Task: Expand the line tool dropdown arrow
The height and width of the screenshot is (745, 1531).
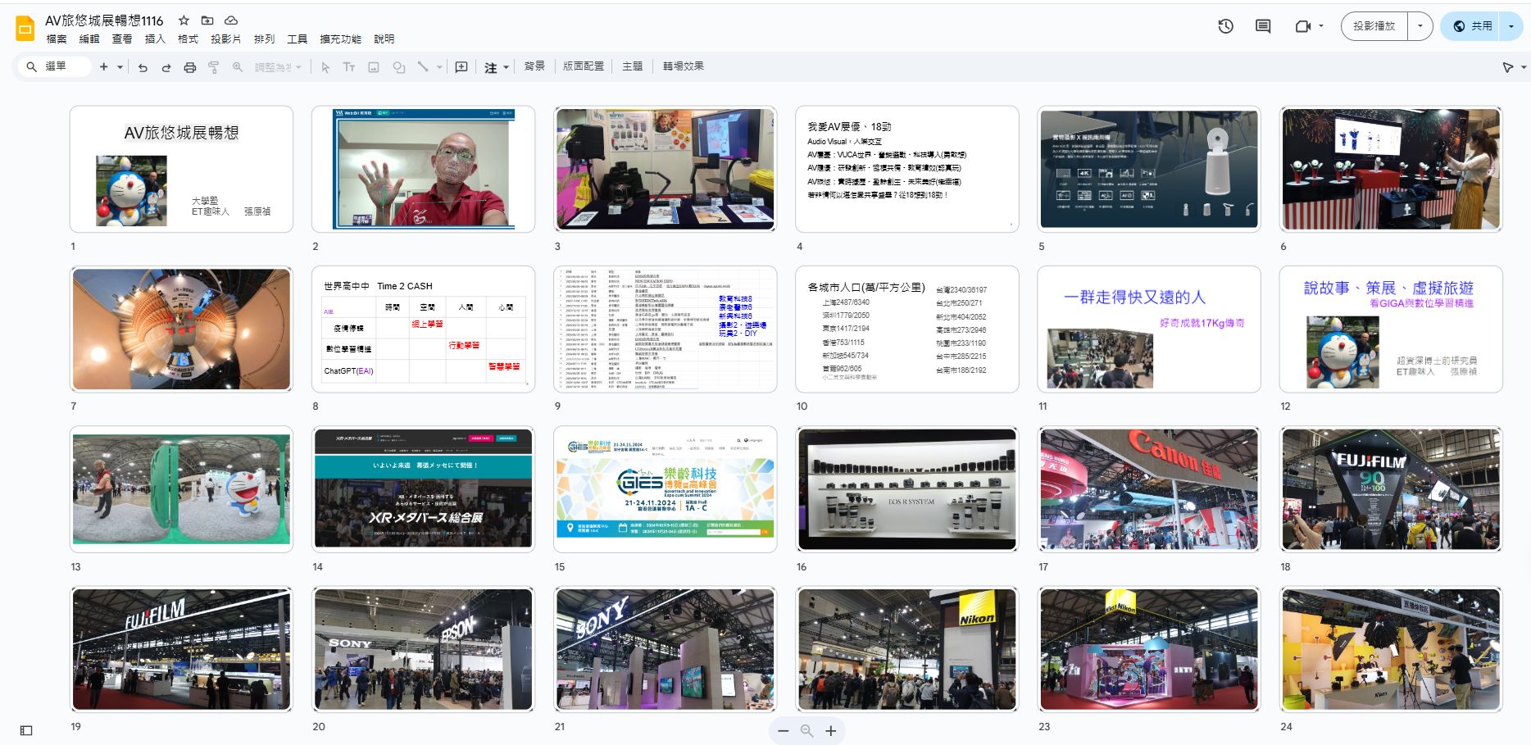Action: (439, 67)
